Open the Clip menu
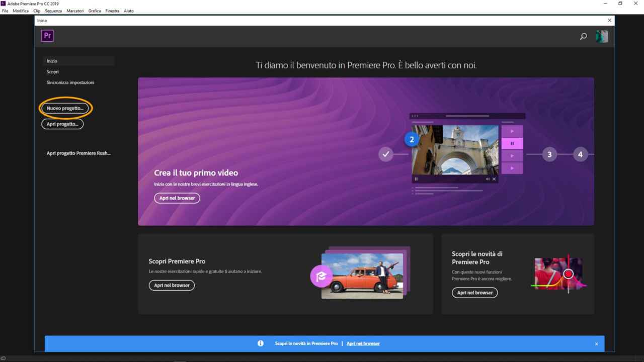The width and height of the screenshot is (644, 362). coord(37,11)
